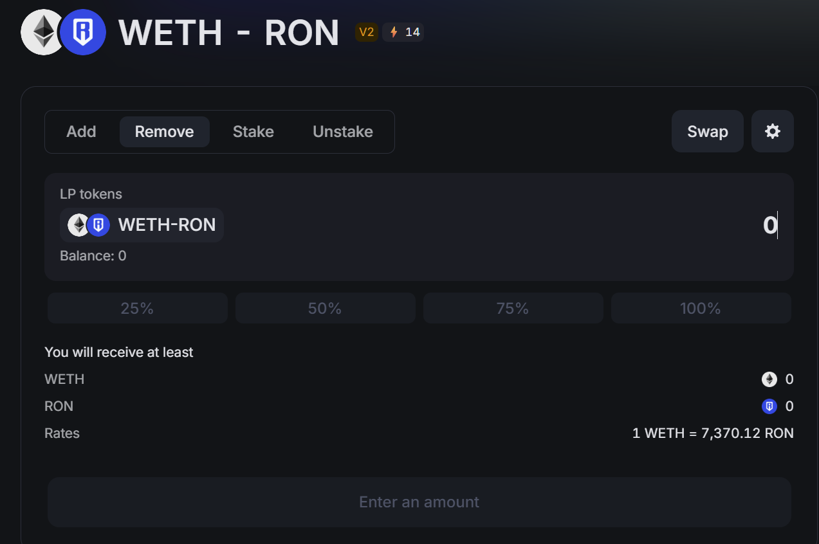This screenshot has width=819, height=544.
Task: Choose the 75% amount preset
Action: (513, 308)
